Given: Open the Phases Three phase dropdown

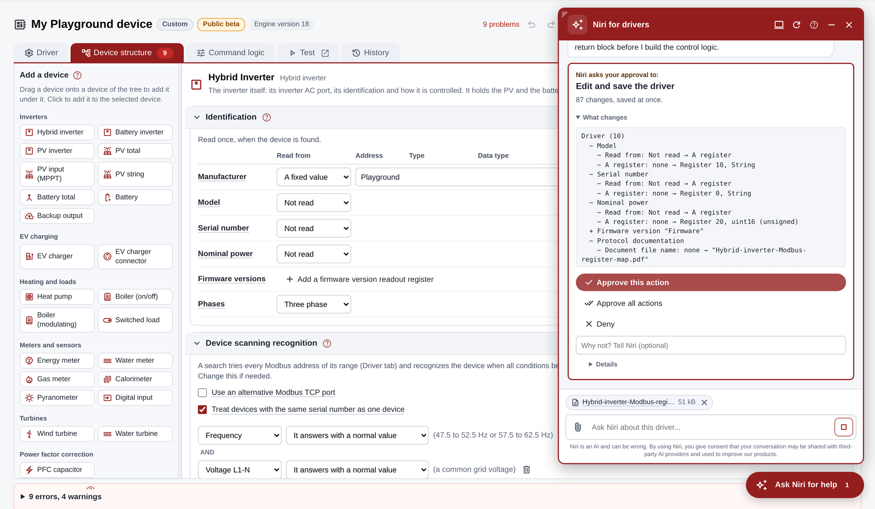Looking at the screenshot, I should coord(314,305).
